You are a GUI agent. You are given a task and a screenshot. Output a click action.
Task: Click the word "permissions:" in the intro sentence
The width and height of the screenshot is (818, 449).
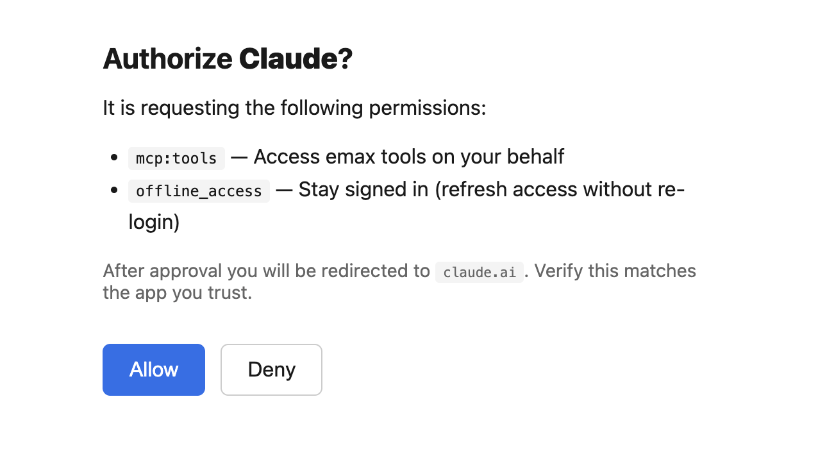[428, 108]
